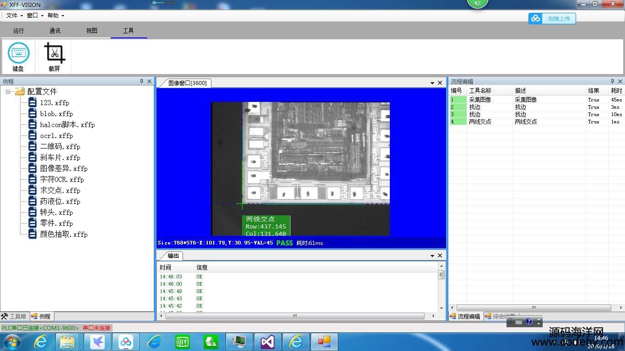Launch the 截屏 screenshot tool
The image size is (625, 351).
(x=54, y=57)
